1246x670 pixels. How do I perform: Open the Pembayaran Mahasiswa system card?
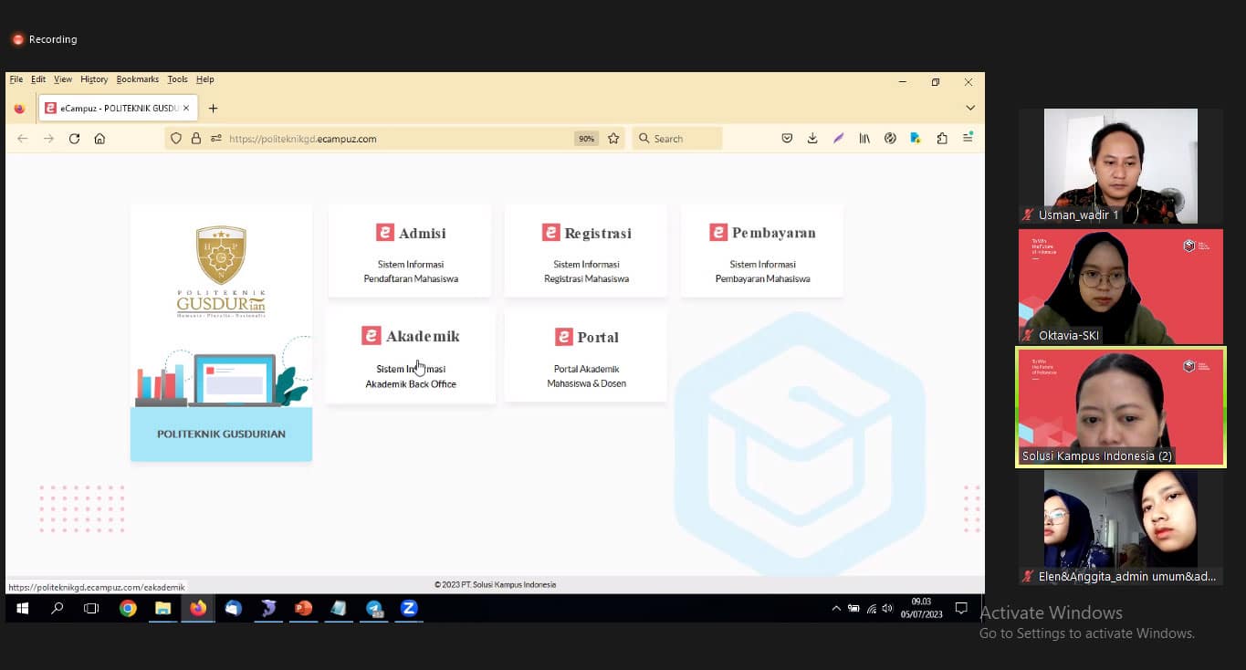click(x=762, y=251)
